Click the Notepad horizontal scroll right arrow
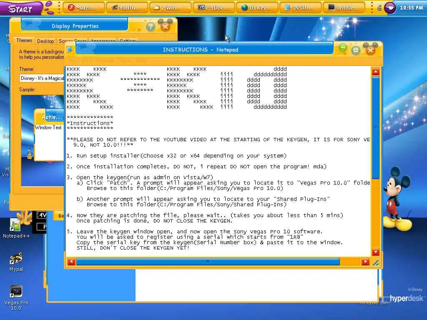The height and width of the screenshot is (320, 427). pyautogui.click(x=365, y=262)
